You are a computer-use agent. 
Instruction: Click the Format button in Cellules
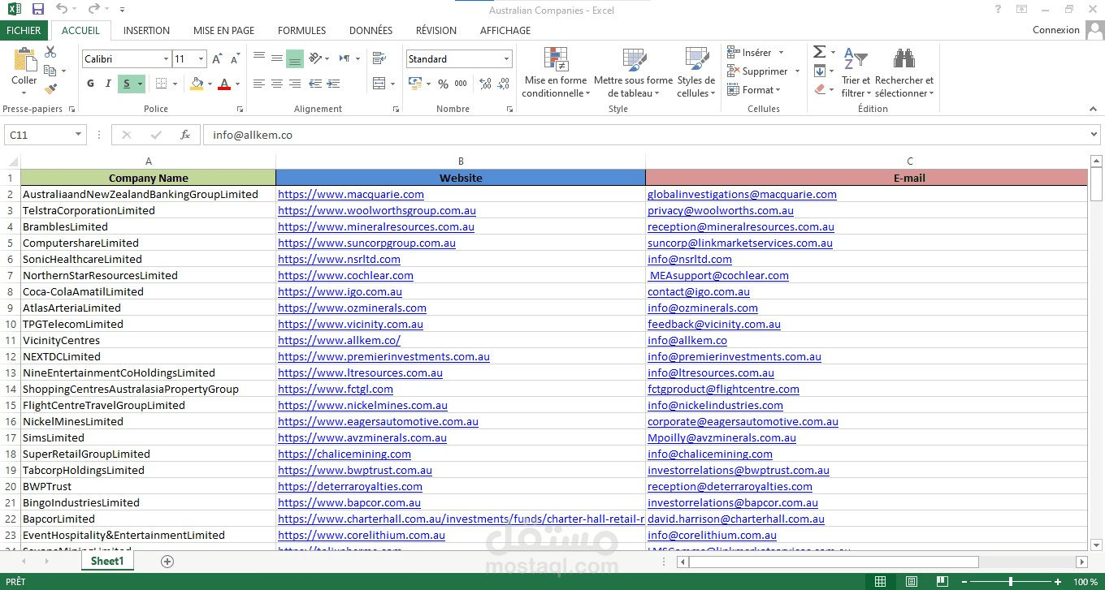point(753,90)
